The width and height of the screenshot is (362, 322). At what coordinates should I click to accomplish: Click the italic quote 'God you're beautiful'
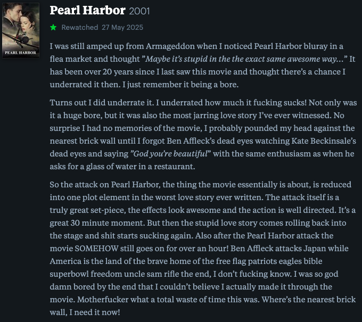(170, 154)
